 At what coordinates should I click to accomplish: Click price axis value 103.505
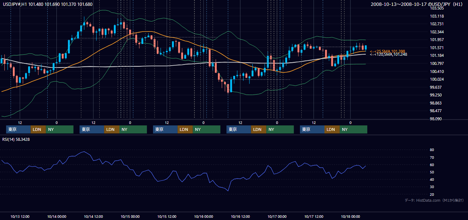[x=437, y=8]
